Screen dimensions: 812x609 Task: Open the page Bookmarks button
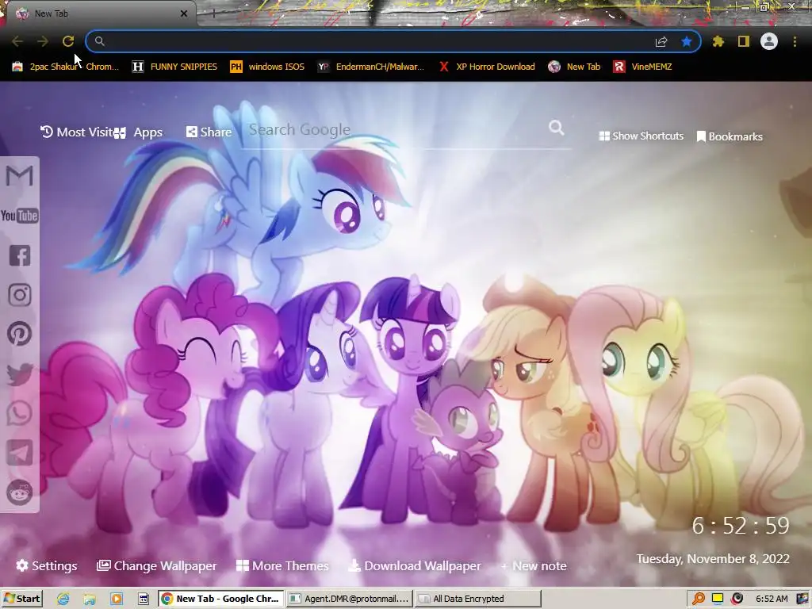[730, 136]
